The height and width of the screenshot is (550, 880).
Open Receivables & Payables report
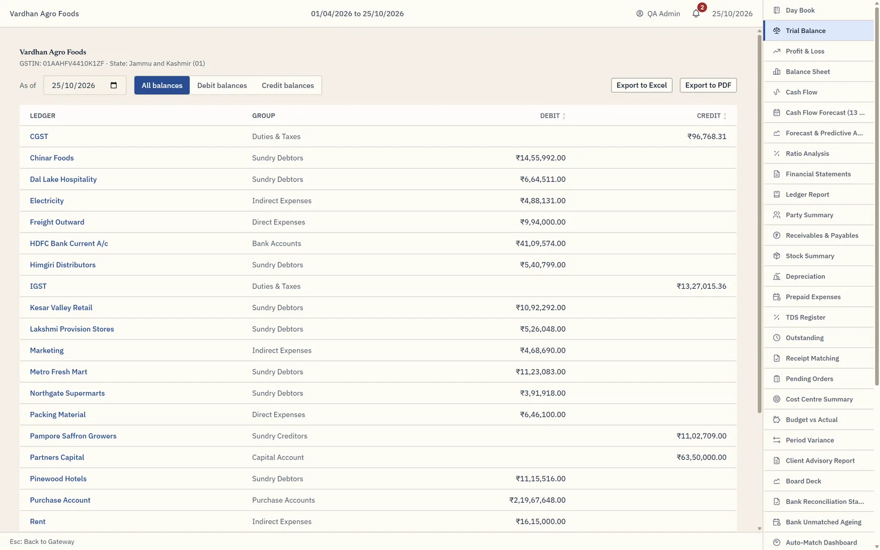click(x=818, y=235)
